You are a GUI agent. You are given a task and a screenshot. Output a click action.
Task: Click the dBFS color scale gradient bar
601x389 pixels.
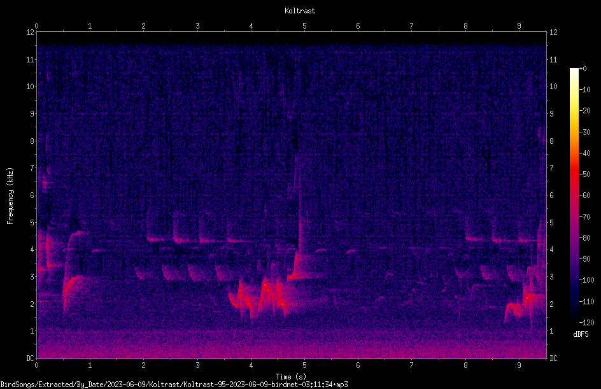(574, 195)
